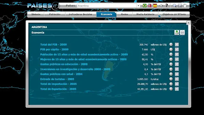Click globe icon for Gastos públicos en educación
204x115 pixels.
point(171,64)
